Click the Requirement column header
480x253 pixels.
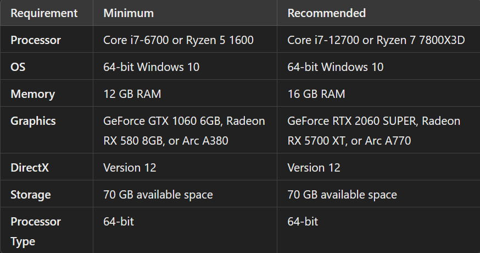(x=44, y=13)
